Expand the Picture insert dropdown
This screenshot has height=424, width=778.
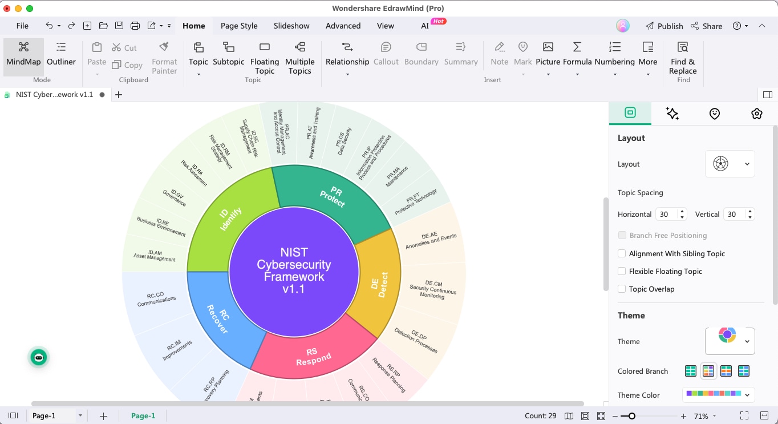click(548, 74)
